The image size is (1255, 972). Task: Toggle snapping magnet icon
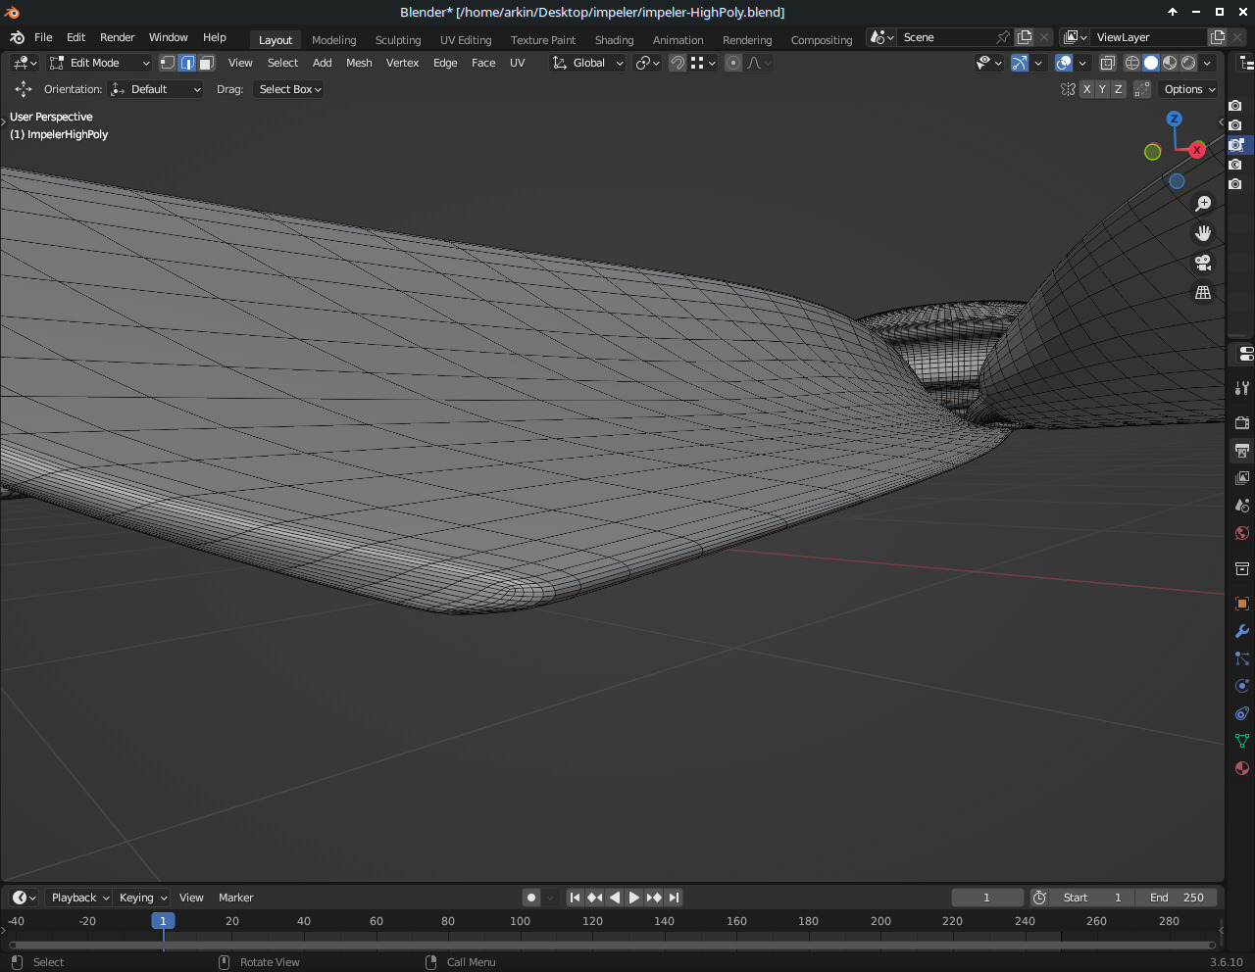click(678, 63)
